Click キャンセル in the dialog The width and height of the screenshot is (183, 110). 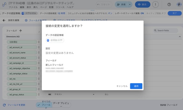point(122,86)
